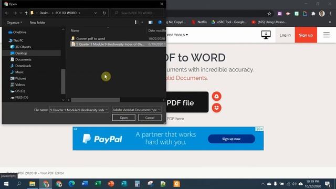Viewport: 336px width, 189px height.
Task: Close the PayPal ad
Action: pos(261,129)
